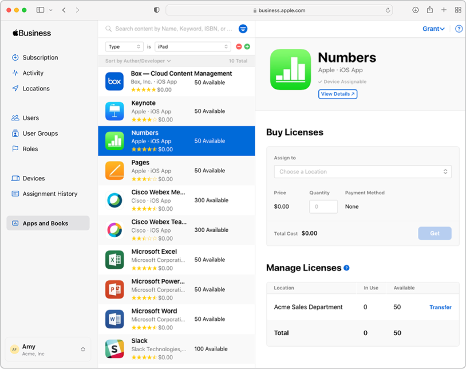Viewport: 466px width, 369px height.
Task: Click the View Details button
Action: [338, 94]
